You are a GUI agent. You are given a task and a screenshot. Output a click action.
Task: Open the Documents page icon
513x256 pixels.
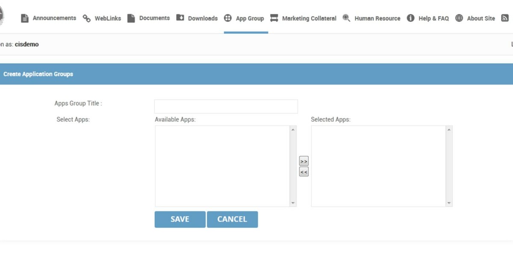(131, 18)
